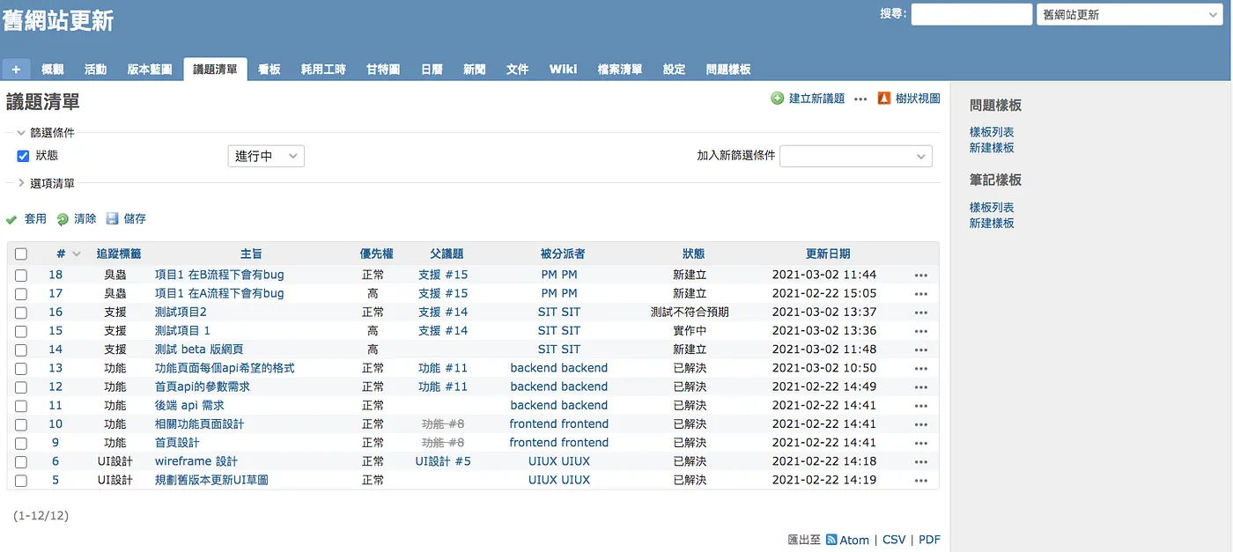Click the 2021-03-02 13:37 update date cell
This screenshot has width=1233, height=552.
click(824, 313)
